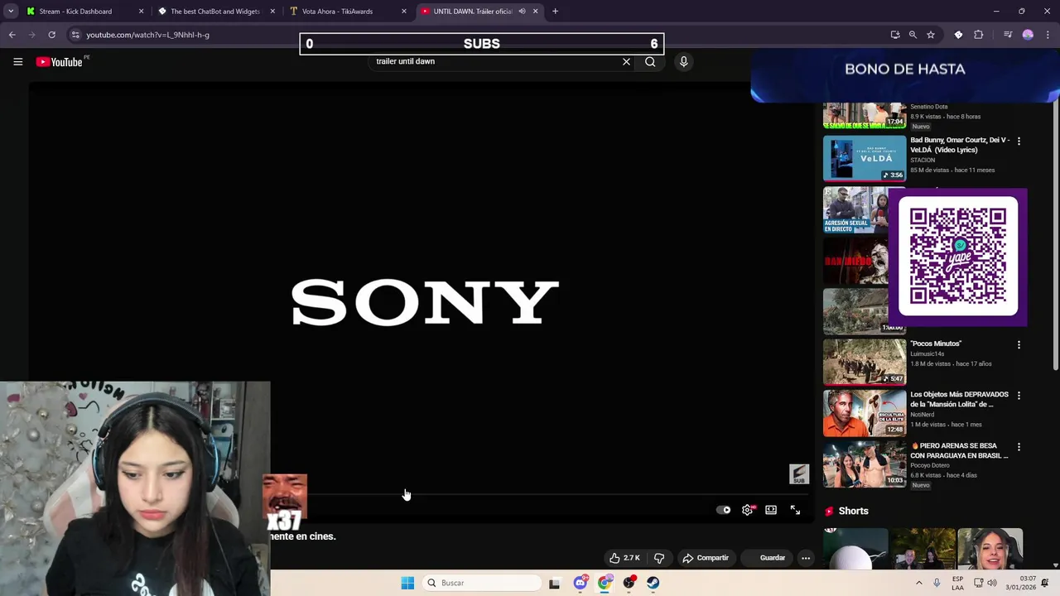This screenshot has width=1060, height=596.
Task: Open the Steam taskbar icon
Action: [653, 583]
